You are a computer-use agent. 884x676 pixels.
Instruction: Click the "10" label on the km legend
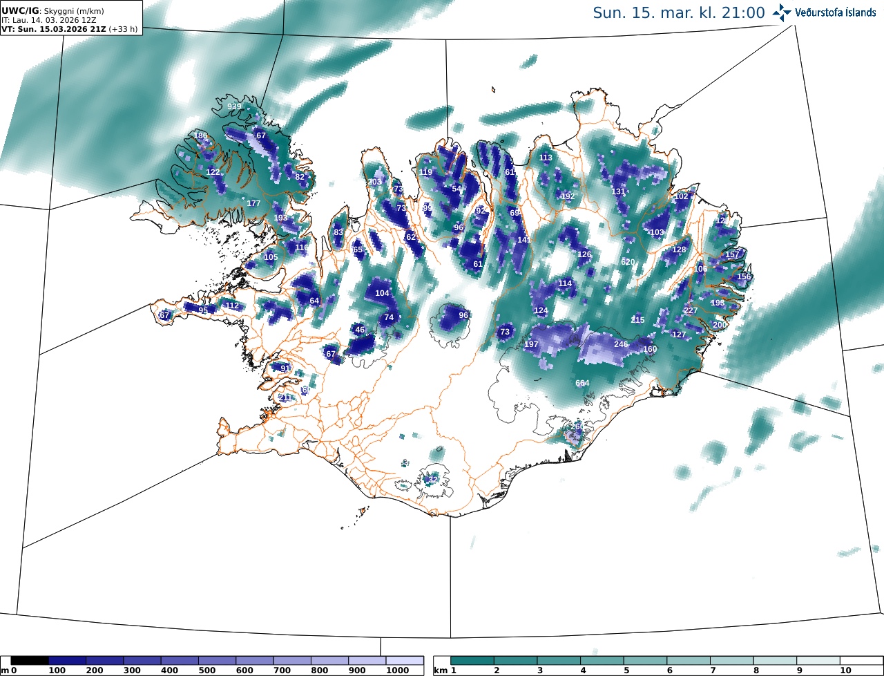[845, 670]
